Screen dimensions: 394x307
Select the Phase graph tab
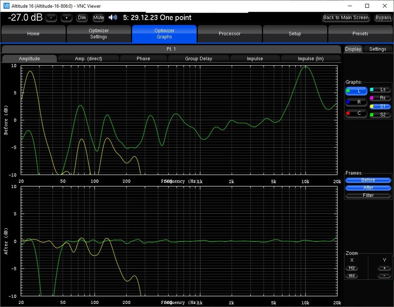click(143, 59)
